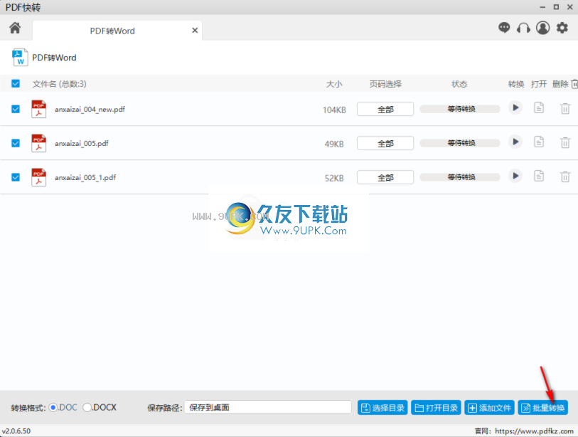
Task: Open converted file for anxaizai_005.pdf
Action: (x=539, y=142)
